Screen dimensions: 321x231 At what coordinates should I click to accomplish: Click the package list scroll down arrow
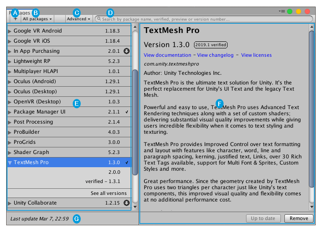pyautogui.click(x=135, y=207)
